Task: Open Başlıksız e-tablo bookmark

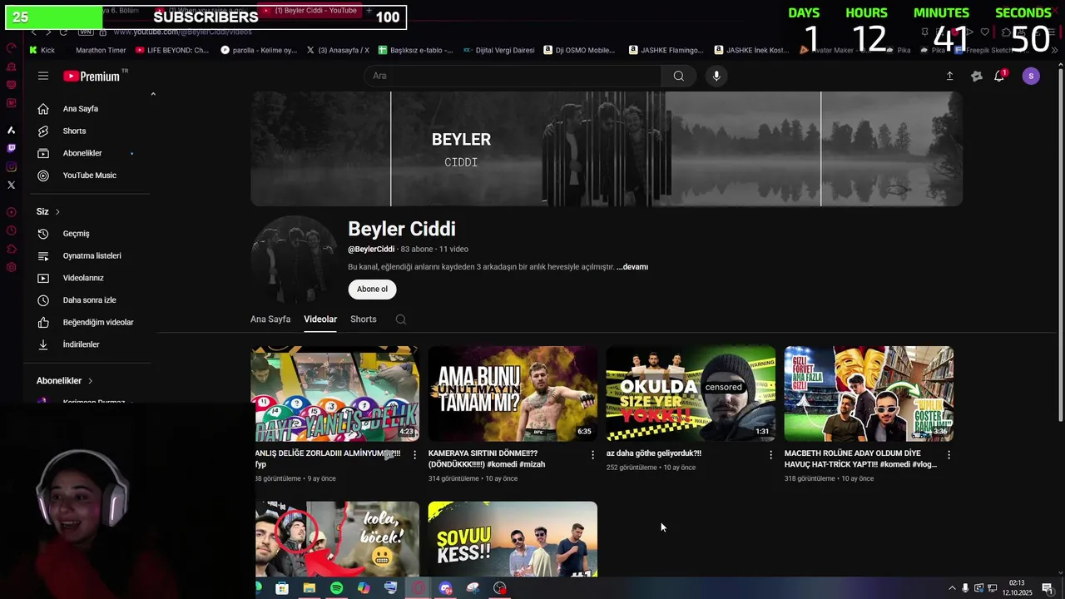Action: [x=416, y=50]
